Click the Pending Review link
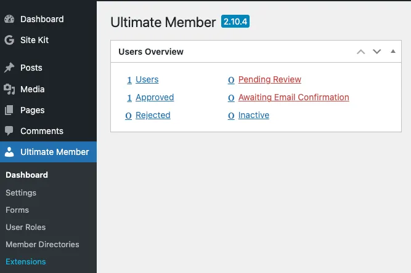The height and width of the screenshot is (273, 411). [x=270, y=79]
